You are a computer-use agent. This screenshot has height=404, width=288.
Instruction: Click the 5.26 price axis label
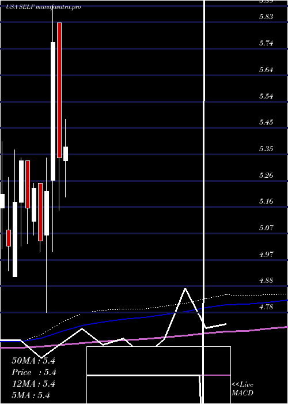[x=266, y=175]
